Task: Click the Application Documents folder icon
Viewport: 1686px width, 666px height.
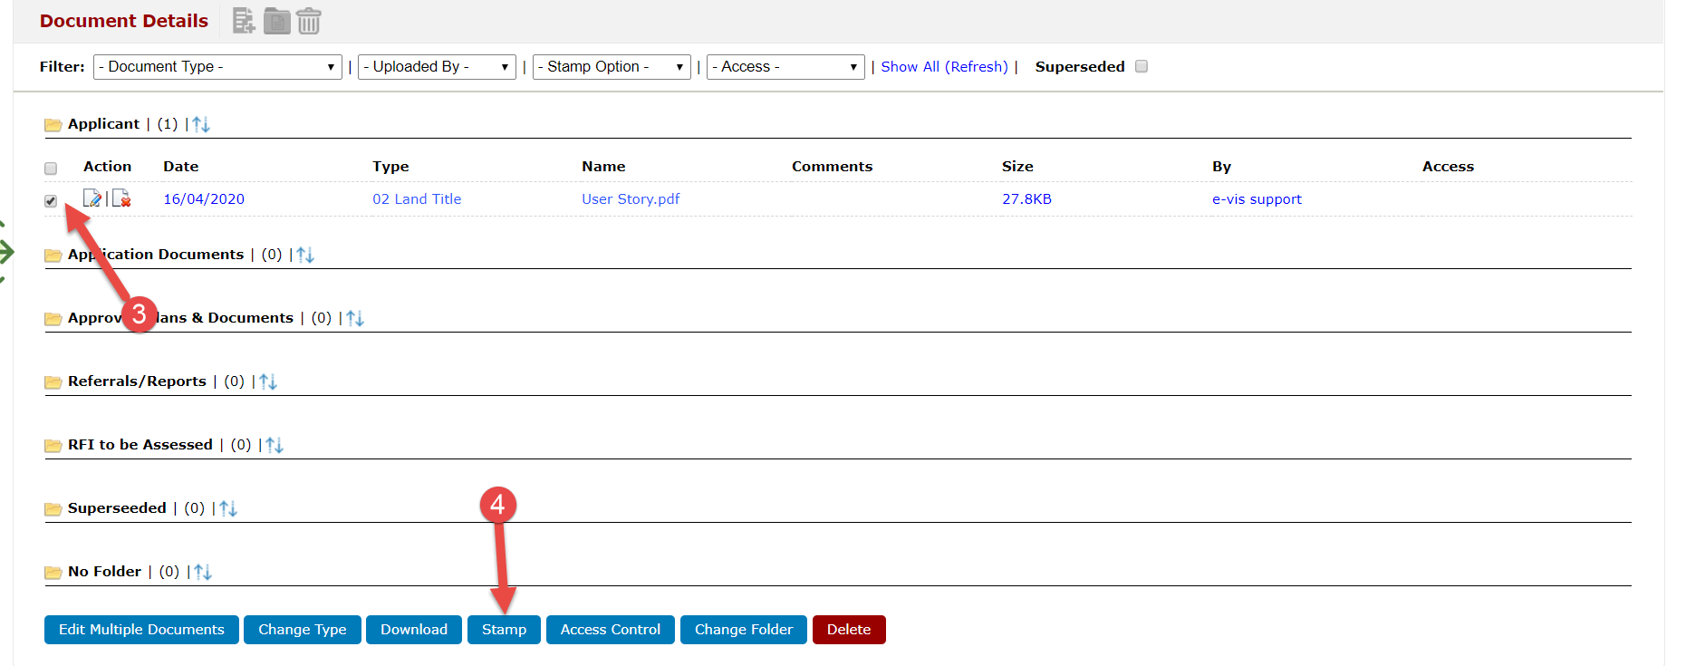Action: coord(53,256)
